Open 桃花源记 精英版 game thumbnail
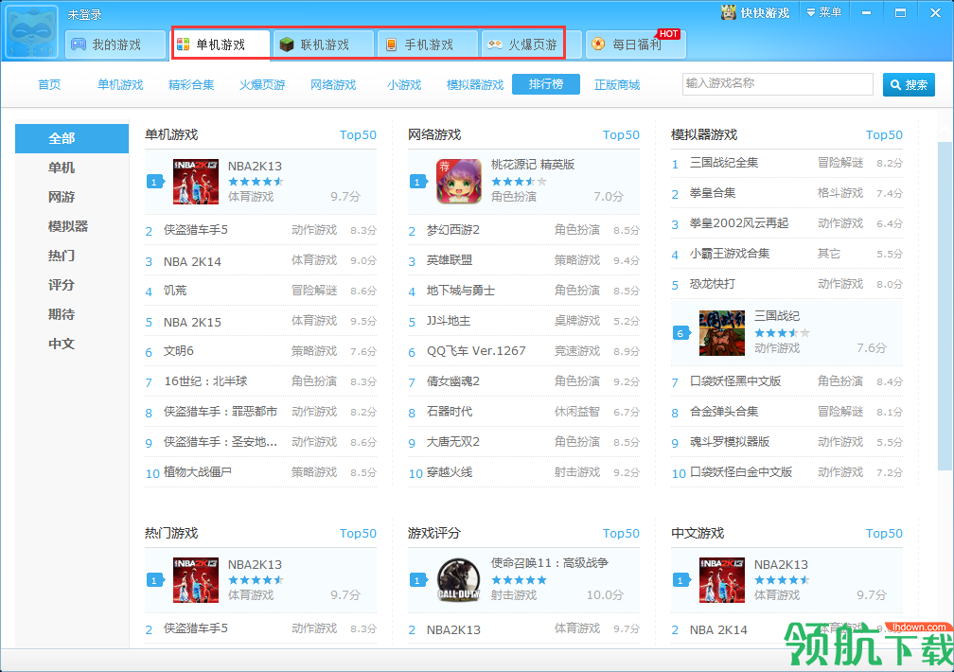 tap(459, 182)
